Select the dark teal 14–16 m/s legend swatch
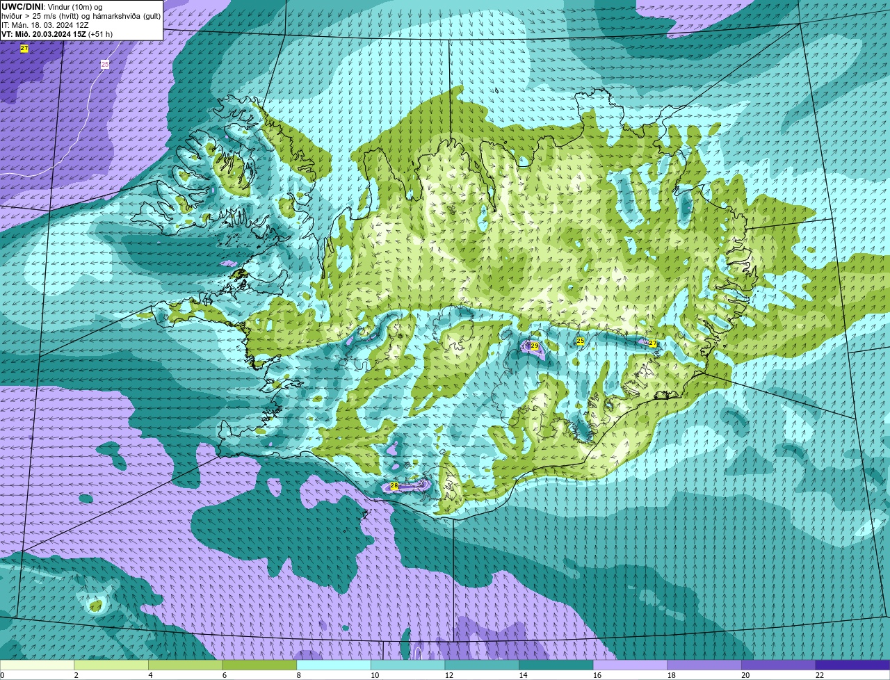The width and height of the screenshot is (890, 680). click(556, 665)
